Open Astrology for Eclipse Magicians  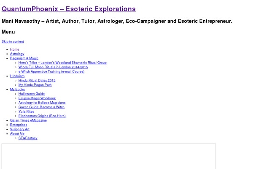click(x=42, y=103)
